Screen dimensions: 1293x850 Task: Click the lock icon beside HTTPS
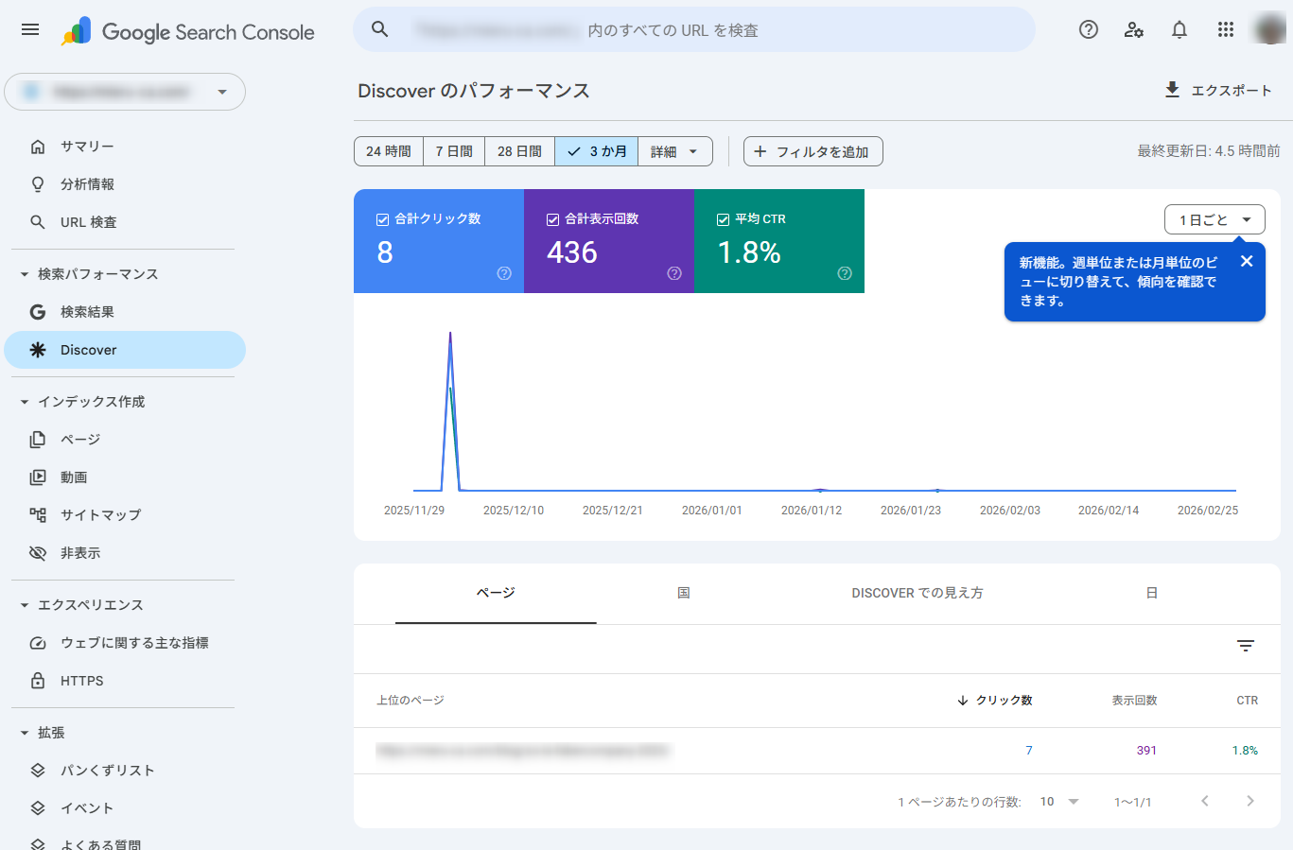pos(38,681)
